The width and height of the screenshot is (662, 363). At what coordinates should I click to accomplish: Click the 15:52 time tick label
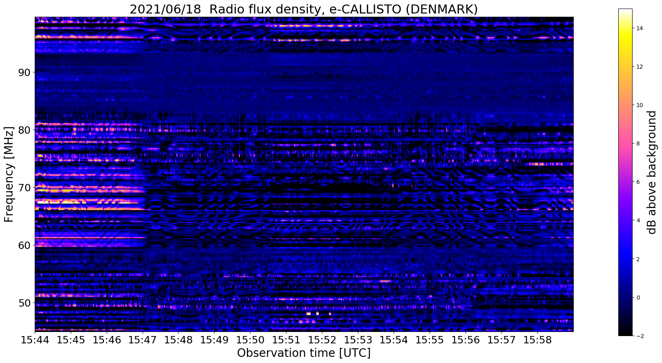click(322, 340)
